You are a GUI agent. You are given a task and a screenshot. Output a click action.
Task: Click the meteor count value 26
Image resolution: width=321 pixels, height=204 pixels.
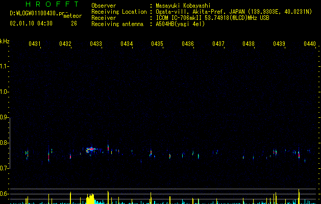(74, 23)
